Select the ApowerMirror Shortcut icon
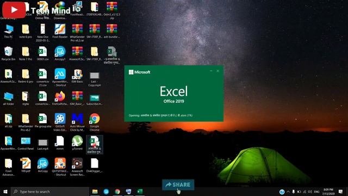Screen dimensions: 348x196 click(60, 77)
